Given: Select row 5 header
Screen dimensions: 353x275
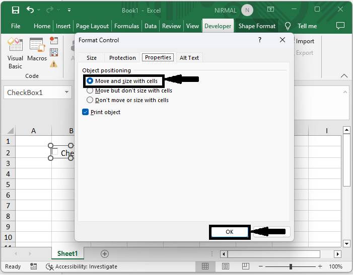Looking at the screenshot, I should [x=8, y=185].
